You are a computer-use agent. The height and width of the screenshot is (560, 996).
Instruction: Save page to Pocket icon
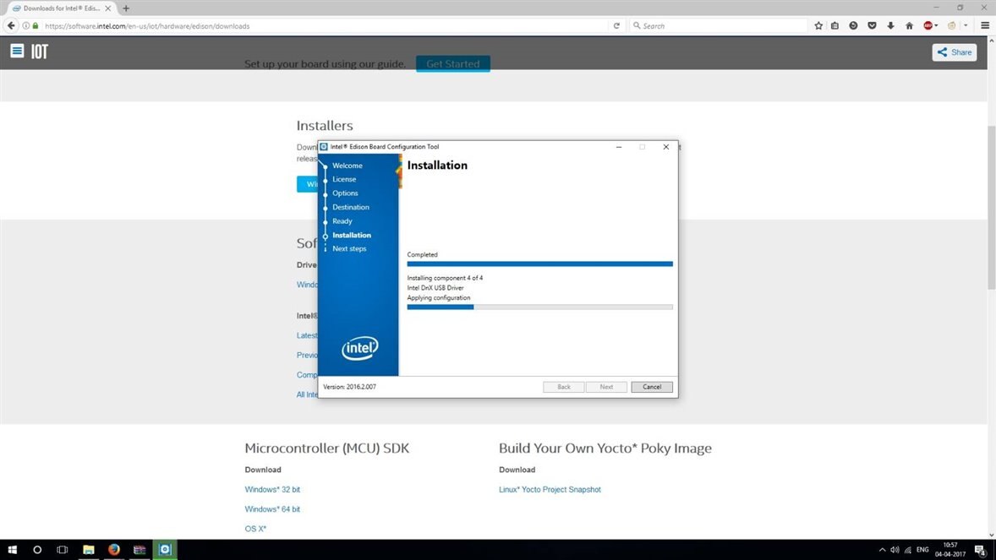[x=872, y=26]
